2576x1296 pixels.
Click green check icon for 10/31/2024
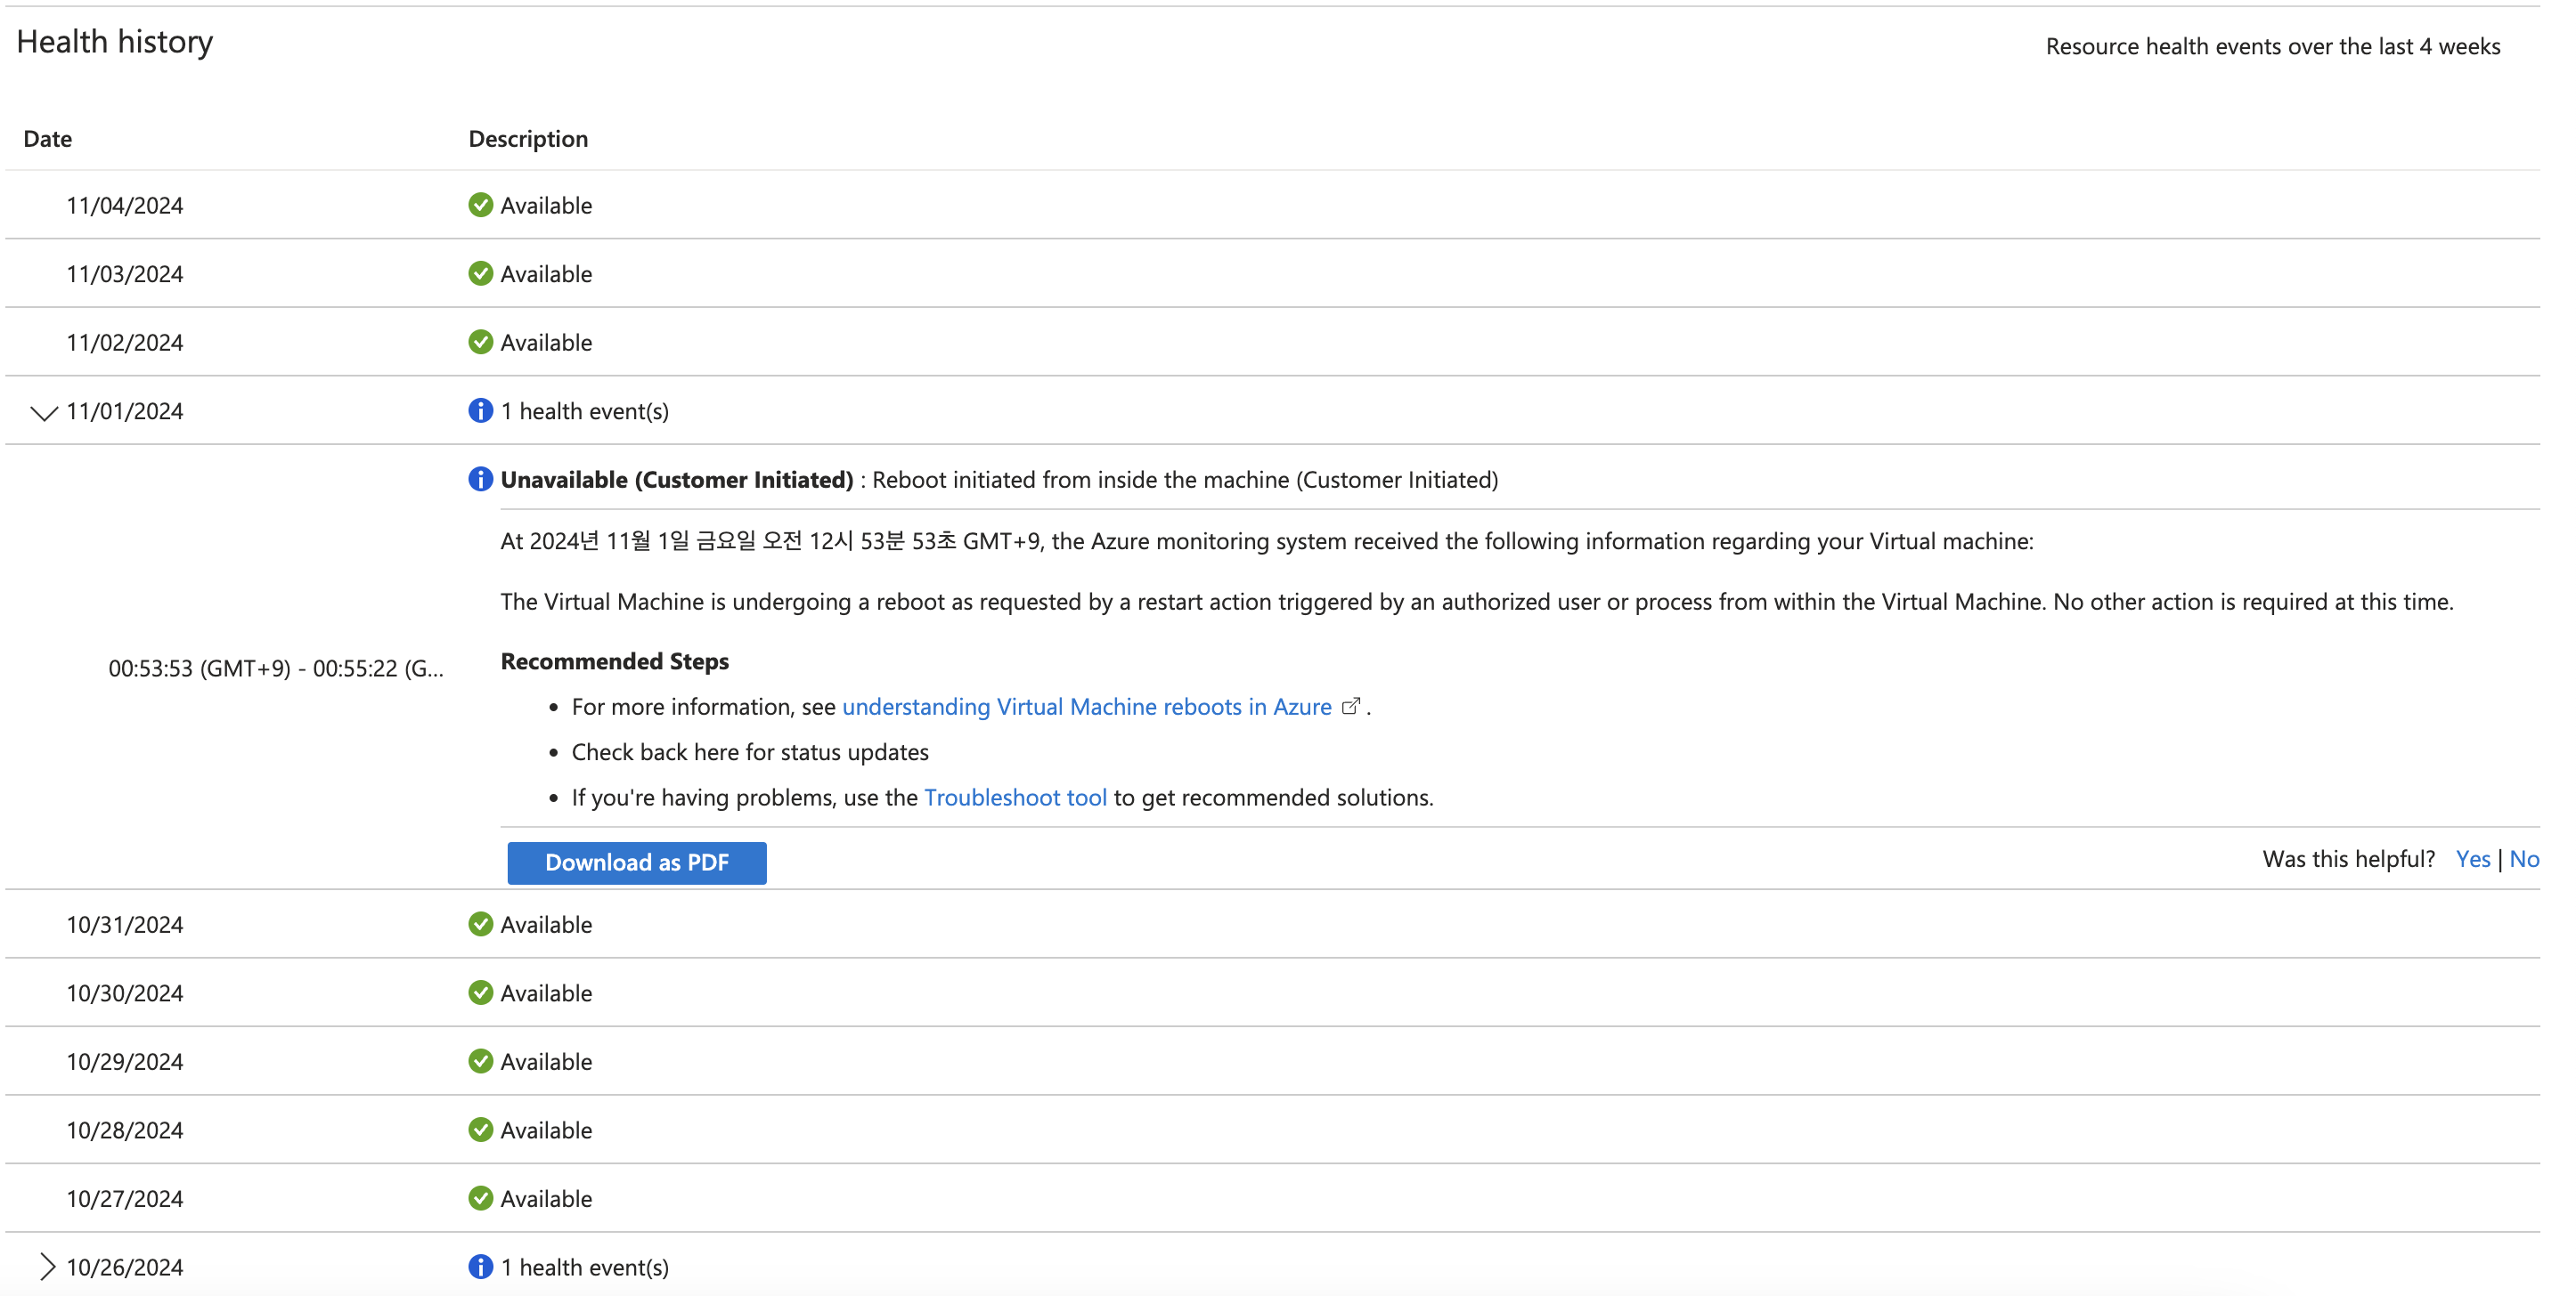pyautogui.click(x=481, y=924)
